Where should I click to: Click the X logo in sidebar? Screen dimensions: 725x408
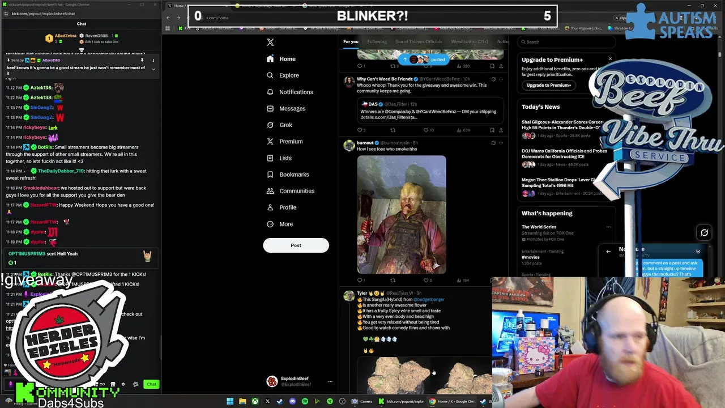click(270, 42)
